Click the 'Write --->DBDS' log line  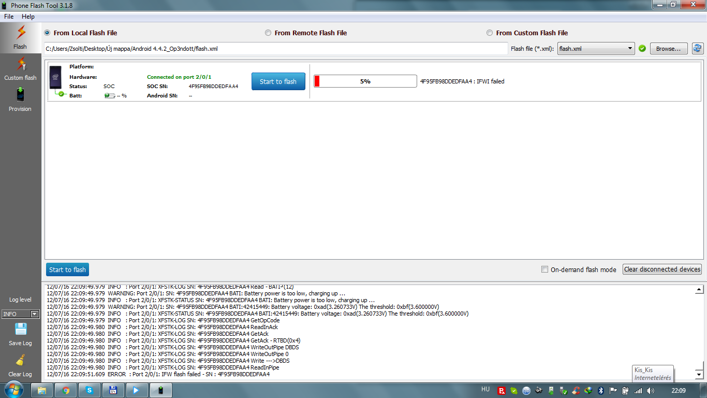(168, 361)
